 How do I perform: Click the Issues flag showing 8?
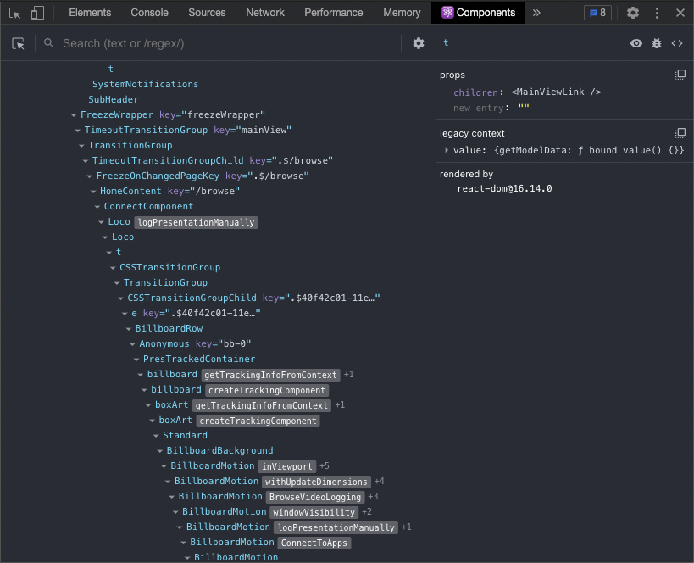pos(597,13)
